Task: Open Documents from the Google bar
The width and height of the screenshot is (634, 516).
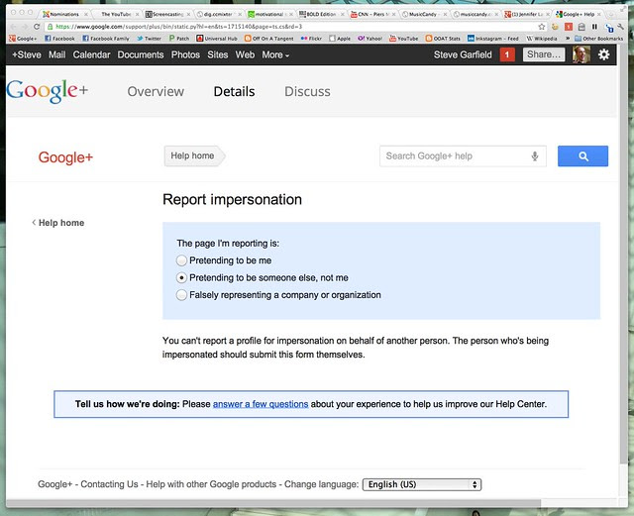Action: pyautogui.click(x=141, y=54)
